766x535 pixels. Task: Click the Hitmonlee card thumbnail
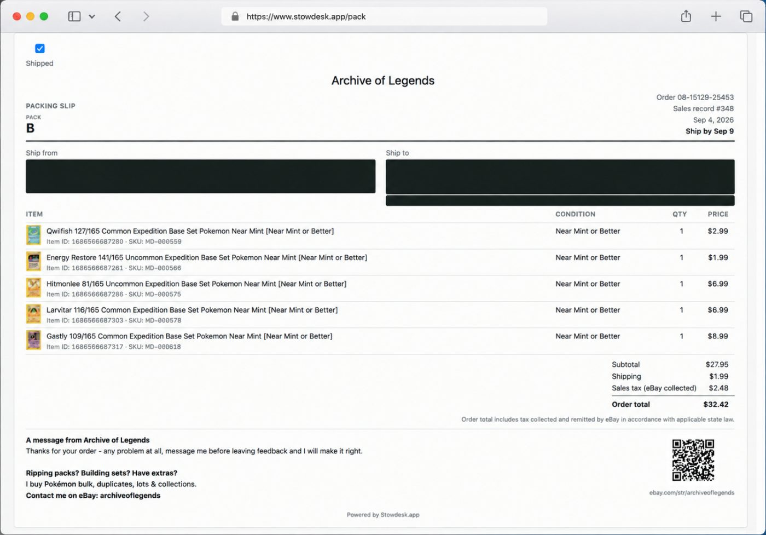[33, 287]
